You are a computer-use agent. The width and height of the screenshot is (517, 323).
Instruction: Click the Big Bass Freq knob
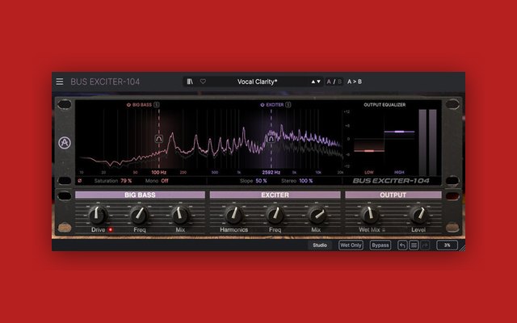(140, 215)
